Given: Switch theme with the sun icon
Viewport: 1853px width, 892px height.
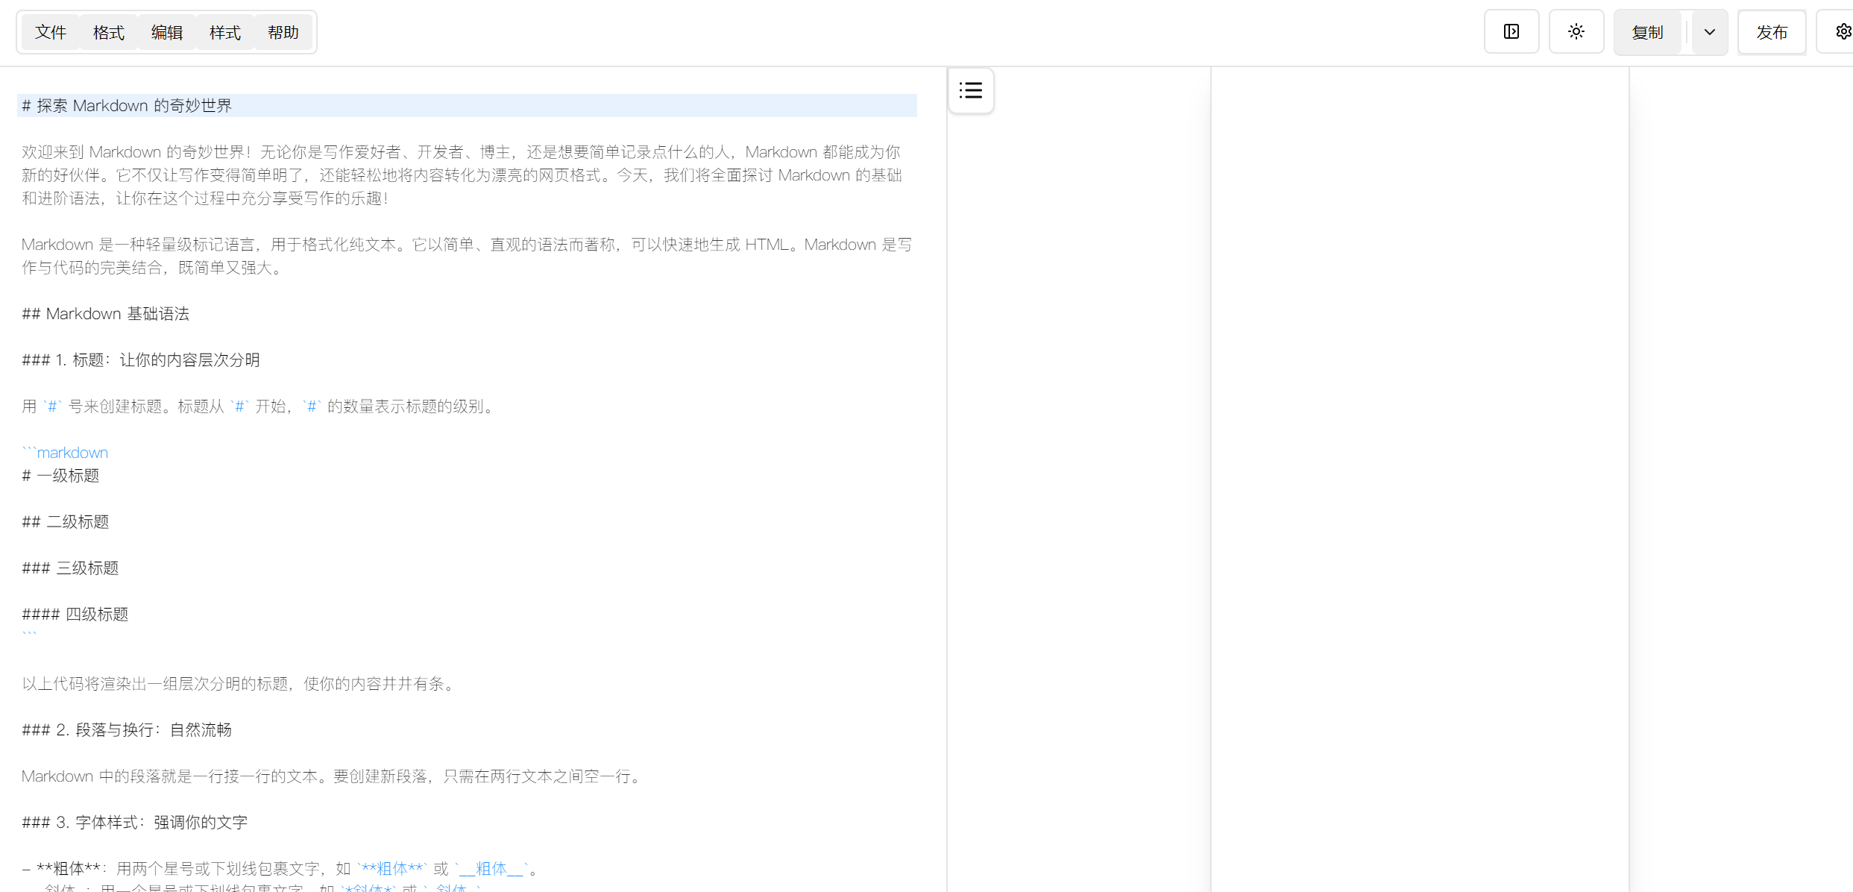Looking at the screenshot, I should pyautogui.click(x=1576, y=31).
